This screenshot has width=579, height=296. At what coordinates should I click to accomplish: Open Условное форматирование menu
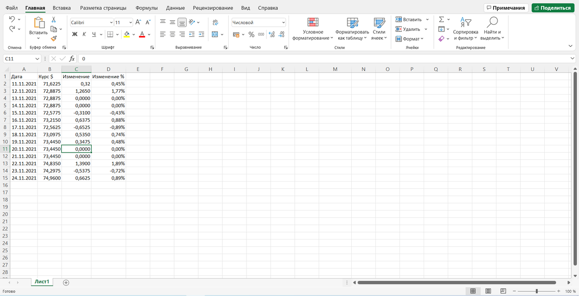pos(313,29)
